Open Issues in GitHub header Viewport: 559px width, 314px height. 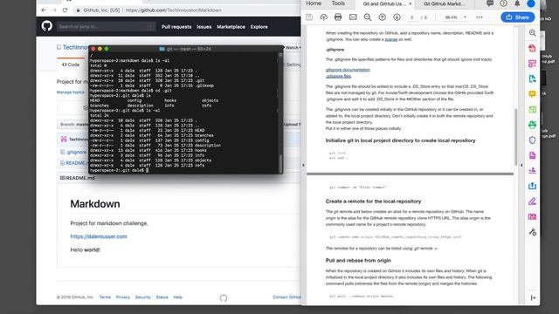point(204,27)
